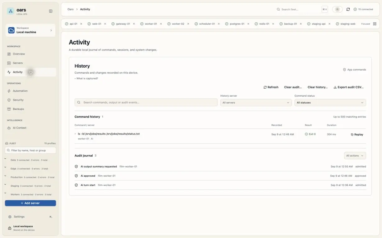Switch to the api-01 tab
The width and height of the screenshot is (382, 238).
(x=71, y=24)
